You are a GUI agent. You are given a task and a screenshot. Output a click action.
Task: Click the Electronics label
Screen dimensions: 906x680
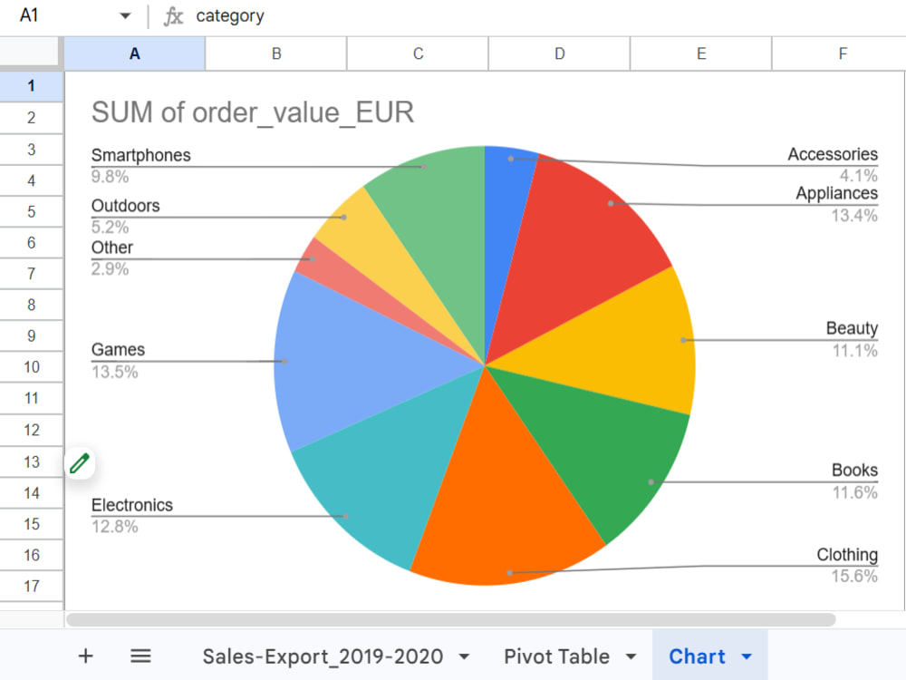pos(131,505)
